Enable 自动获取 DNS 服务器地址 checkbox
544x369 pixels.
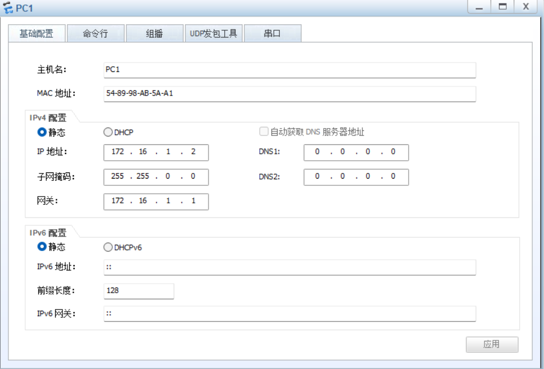pos(263,131)
